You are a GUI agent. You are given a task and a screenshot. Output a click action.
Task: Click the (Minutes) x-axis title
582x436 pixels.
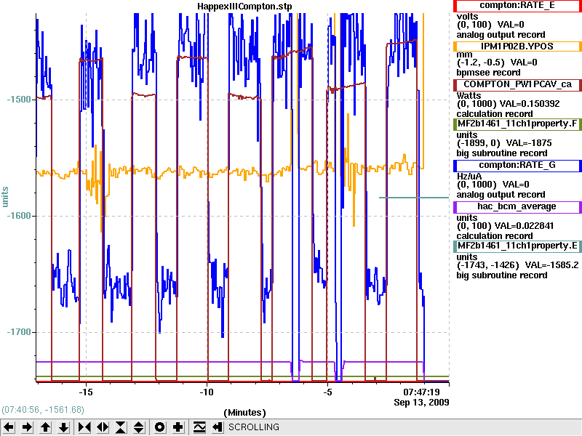pos(244,413)
